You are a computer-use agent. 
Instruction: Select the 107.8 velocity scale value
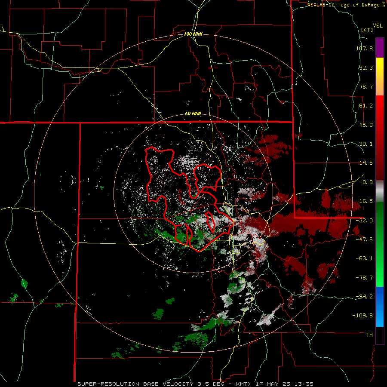coord(364,48)
